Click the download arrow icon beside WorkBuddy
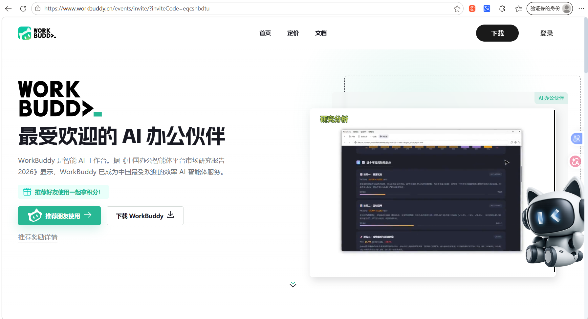The width and height of the screenshot is (588, 319). [170, 215]
